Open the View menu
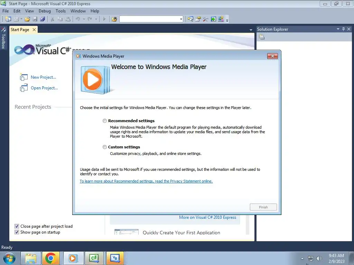Image resolution: width=354 pixels, height=265 pixels. click(x=29, y=11)
